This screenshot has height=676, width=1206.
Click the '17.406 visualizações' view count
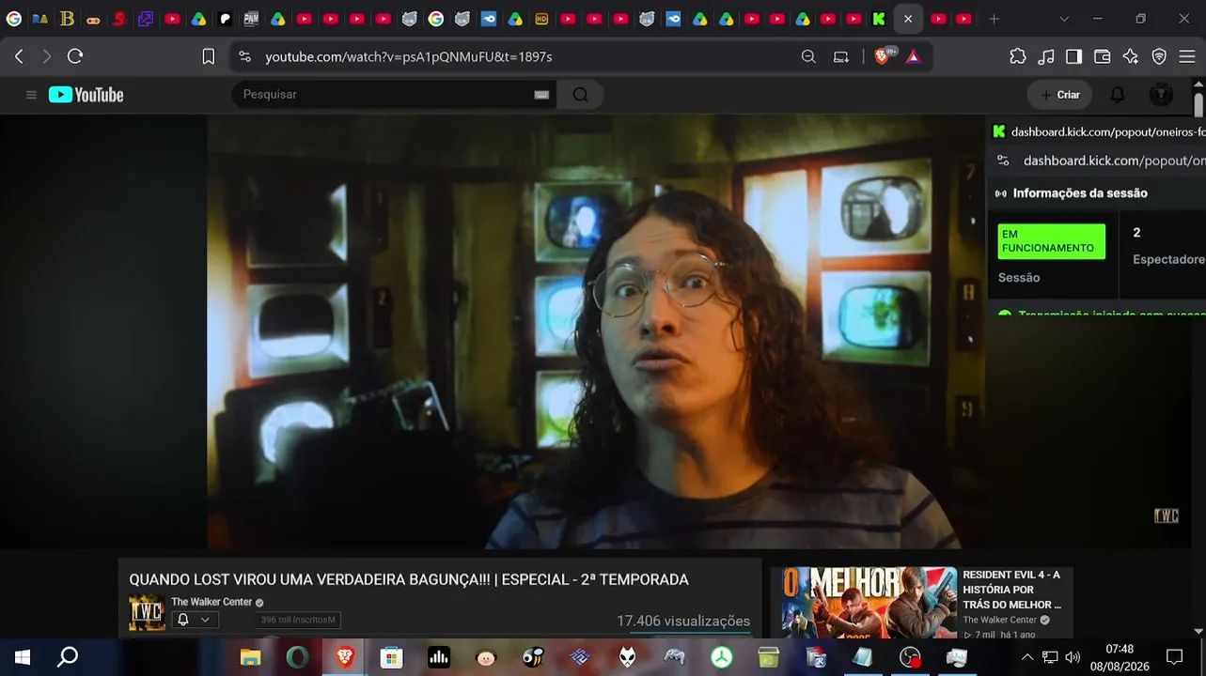[683, 621]
